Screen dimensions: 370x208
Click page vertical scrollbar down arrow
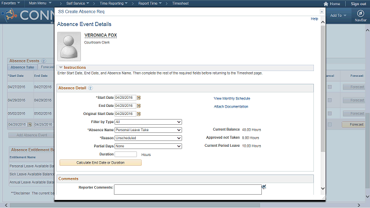pyautogui.click(x=368, y=196)
